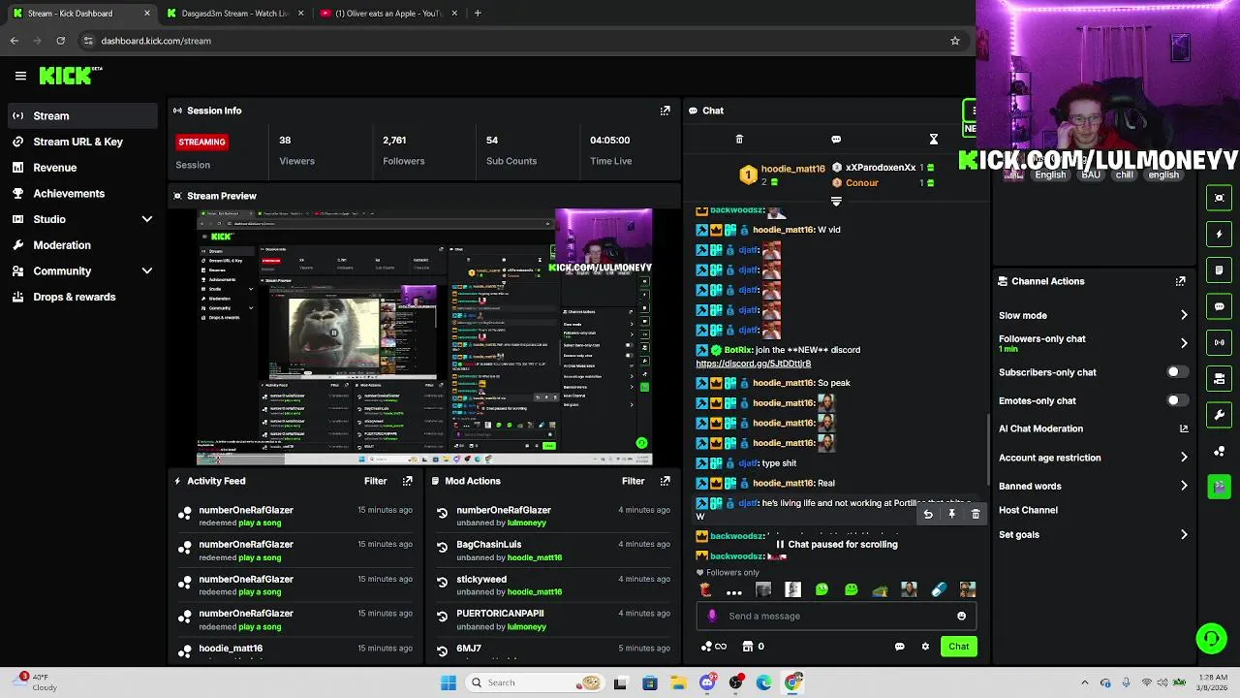
Task: Pop out the Activity Feed panel
Action: pyautogui.click(x=407, y=481)
